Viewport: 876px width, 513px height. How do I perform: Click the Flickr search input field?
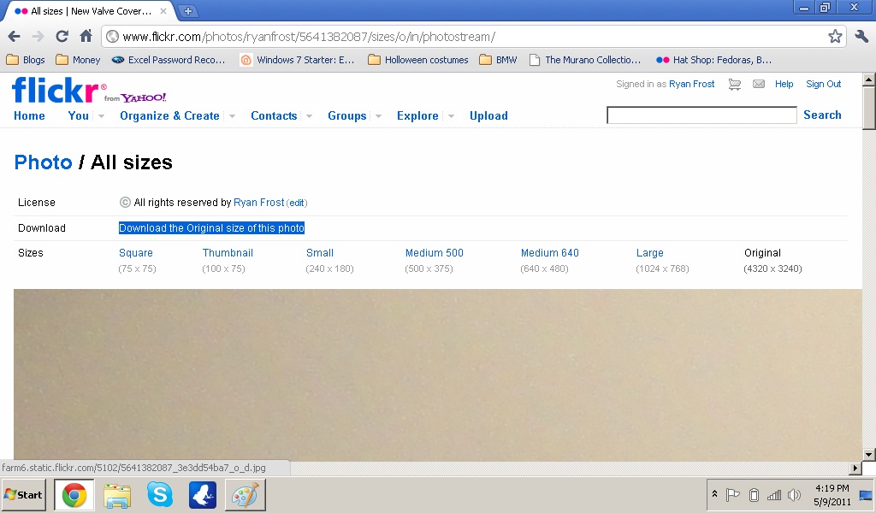point(701,115)
